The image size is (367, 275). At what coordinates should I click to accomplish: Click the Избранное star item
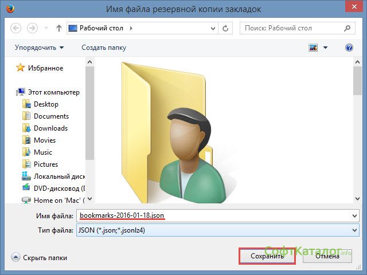[45, 68]
